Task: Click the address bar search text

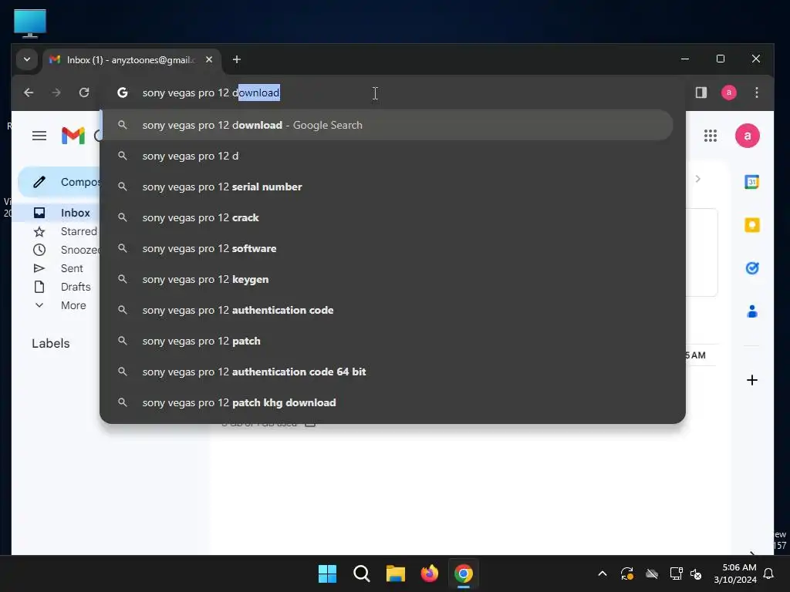Action: pyautogui.click(x=211, y=92)
